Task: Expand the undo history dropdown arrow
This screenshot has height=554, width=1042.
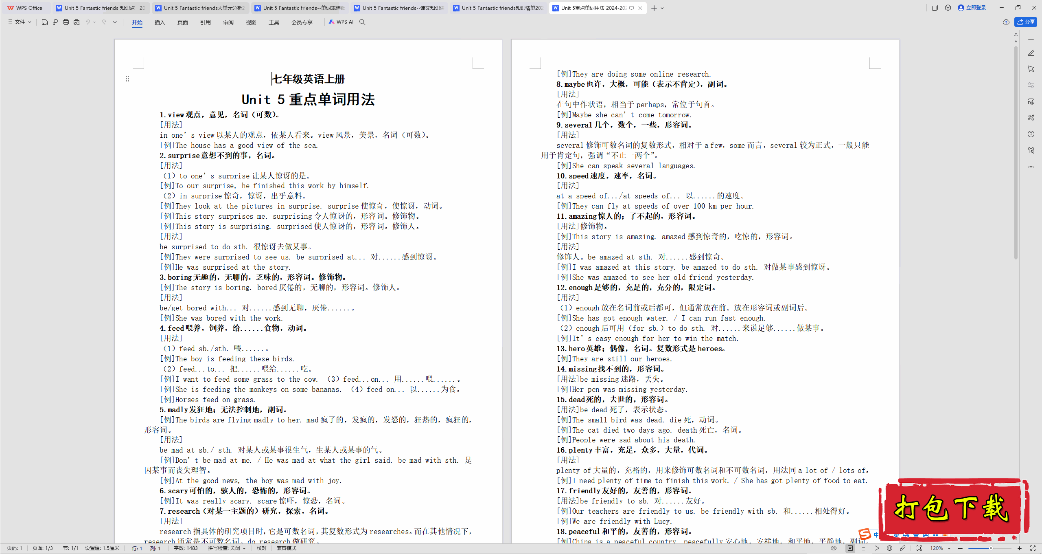Action: pyautogui.click(x=94, y=22)
